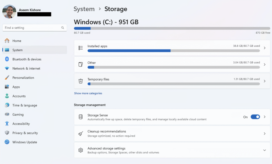Open the Windows Update section

pyautogui.click(x=25, y=142)
